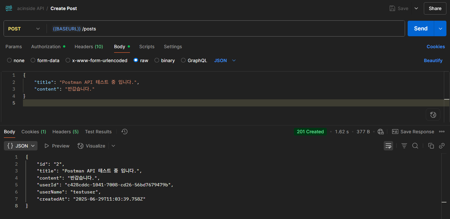Open the Params tab

tap(14, 47)
